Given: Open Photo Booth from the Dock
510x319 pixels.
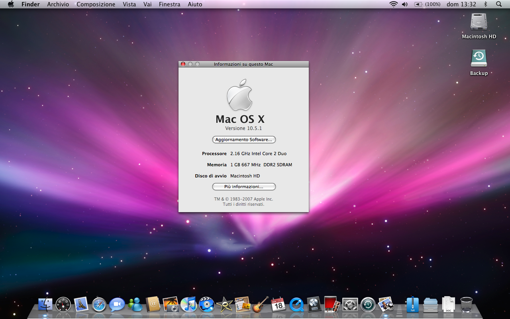Looking at the screenshot, I should pyautogui.click(x=332, y=305).
